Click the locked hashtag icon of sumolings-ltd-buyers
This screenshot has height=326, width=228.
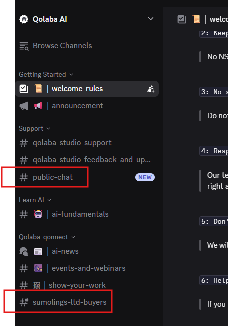[24, 302]
